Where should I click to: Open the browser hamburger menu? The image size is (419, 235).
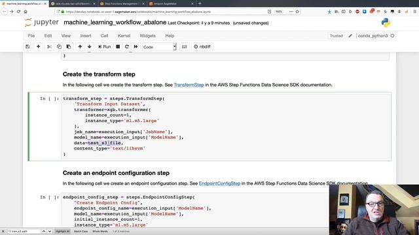tap(414, 12)
